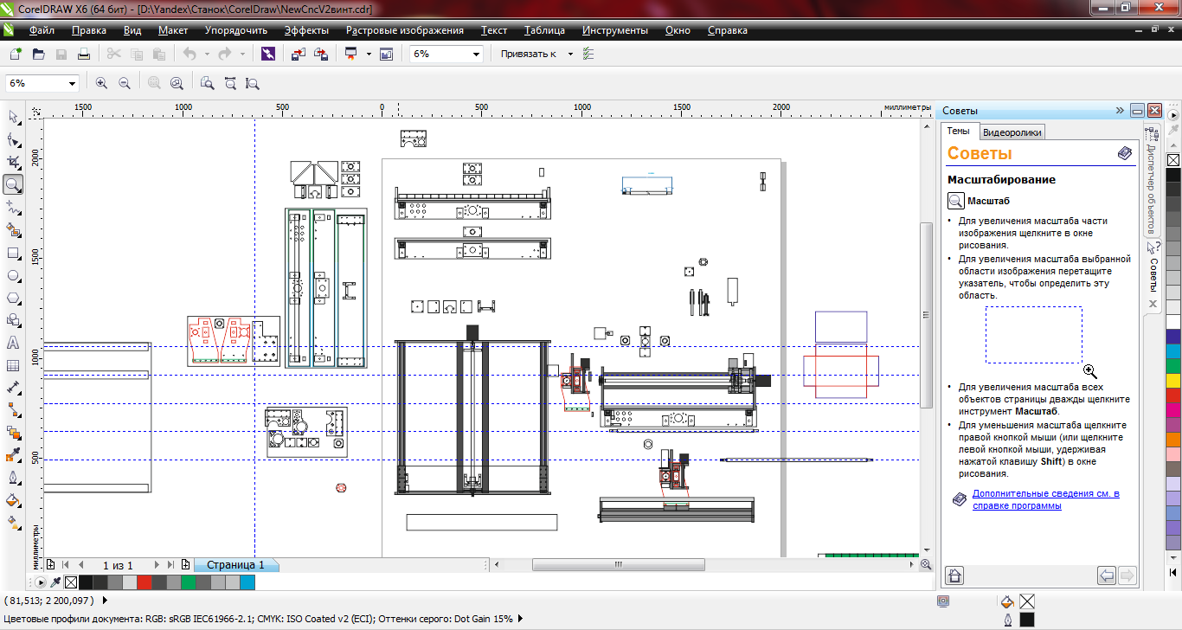Select the Zoom tool in the toolbox
This screenshot has width=1182, height=630.
pos(13,184)
